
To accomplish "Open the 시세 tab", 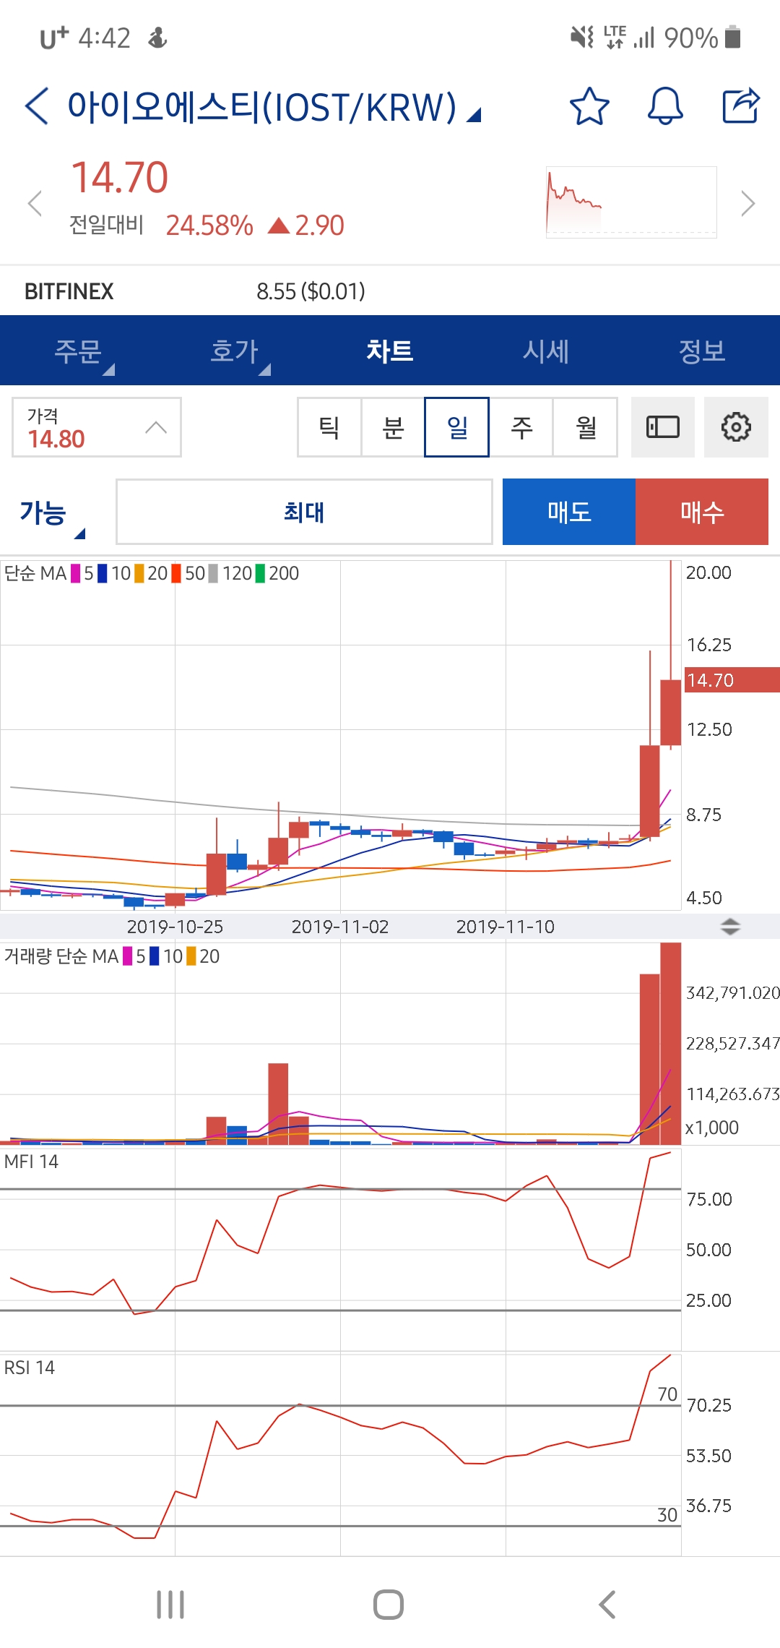I will [546, 351].
